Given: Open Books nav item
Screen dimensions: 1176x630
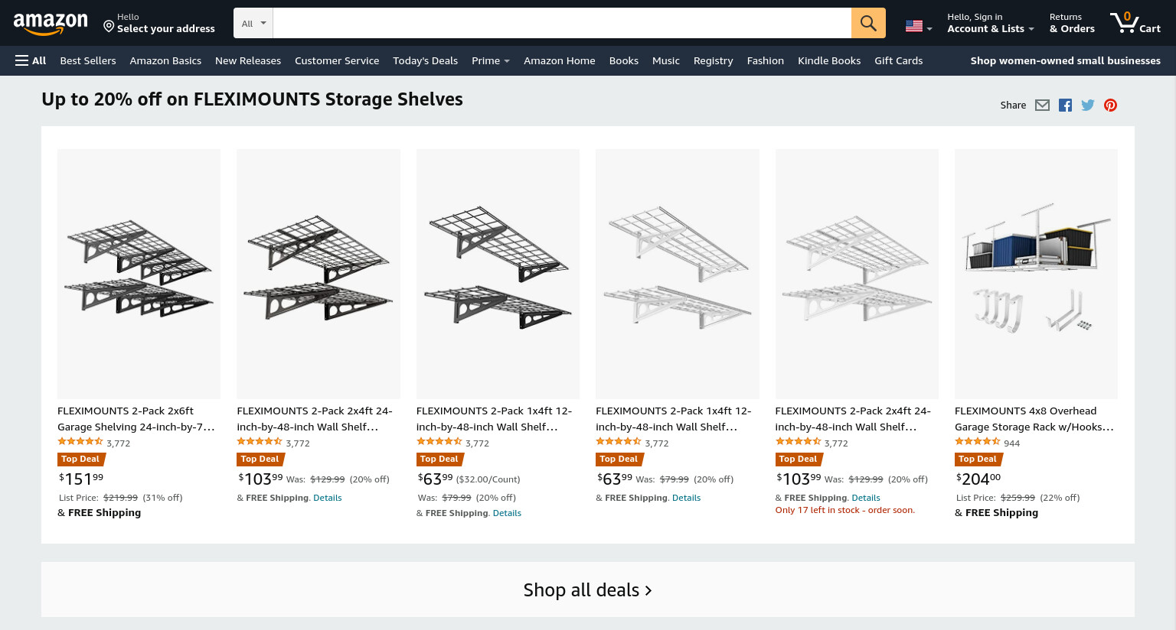Looking at the screenshot, I should click(x=624, y=60).
